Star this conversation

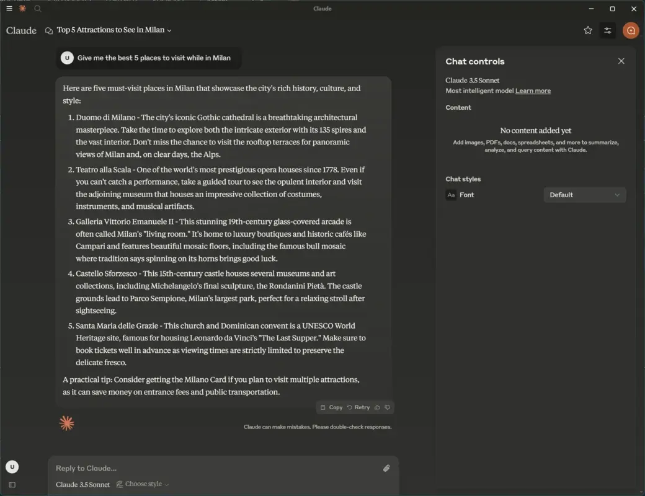point(588,30)
